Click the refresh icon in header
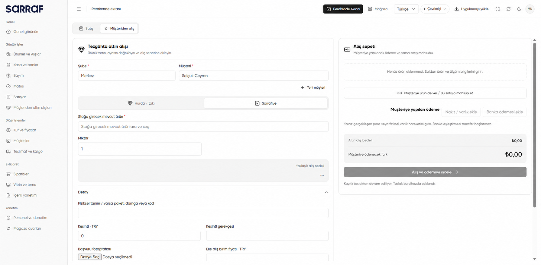 [x=508, y=9]
